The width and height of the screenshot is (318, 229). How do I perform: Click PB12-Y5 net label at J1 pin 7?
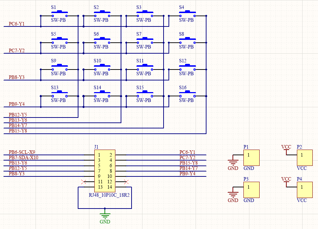[x=18, y=168]
